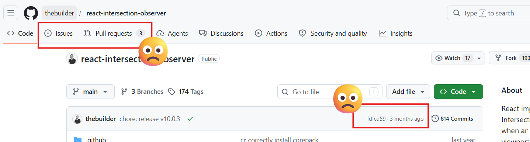
Task: Click the branches icon beside 3 Branches
Action: 124,92
